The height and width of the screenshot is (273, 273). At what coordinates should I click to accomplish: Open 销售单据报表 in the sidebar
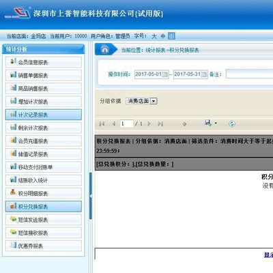[43, 75]
